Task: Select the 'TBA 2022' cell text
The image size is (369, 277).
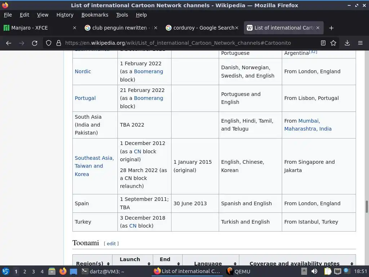Action: (x=132, y=125)
